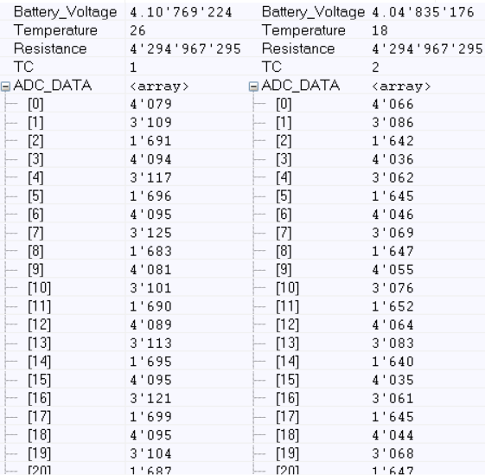485x475 pixels.
Task: Select left ADC value 1'699
Action: (x=150, y=417)
